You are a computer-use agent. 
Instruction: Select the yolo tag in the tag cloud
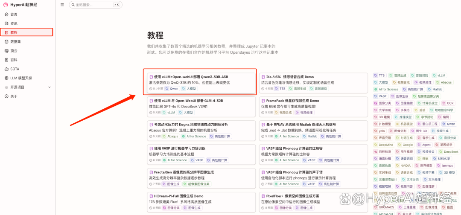click(x=379, y=131)
